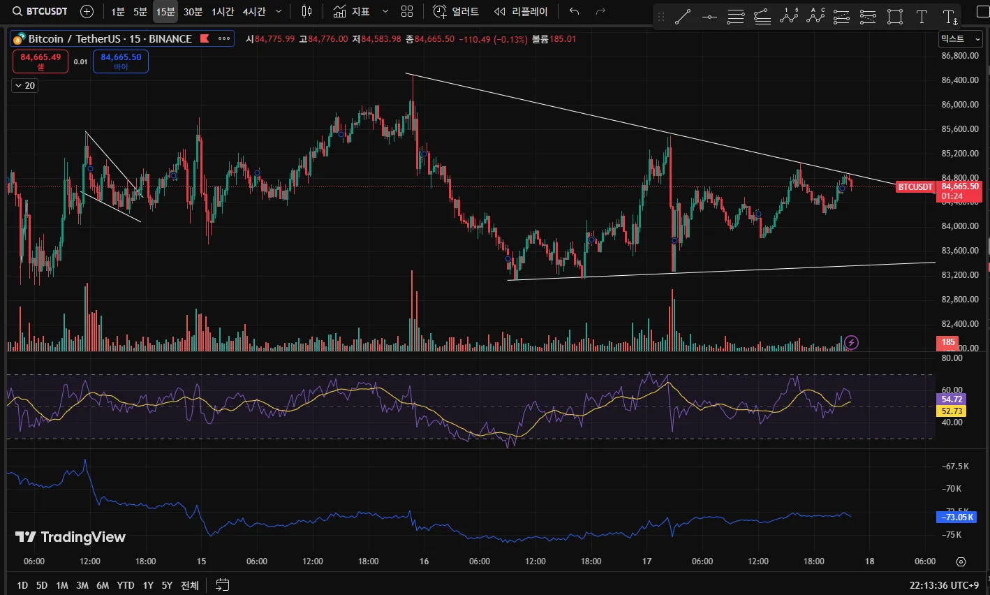Start bar replay with 리플레이

pos(521,11)
